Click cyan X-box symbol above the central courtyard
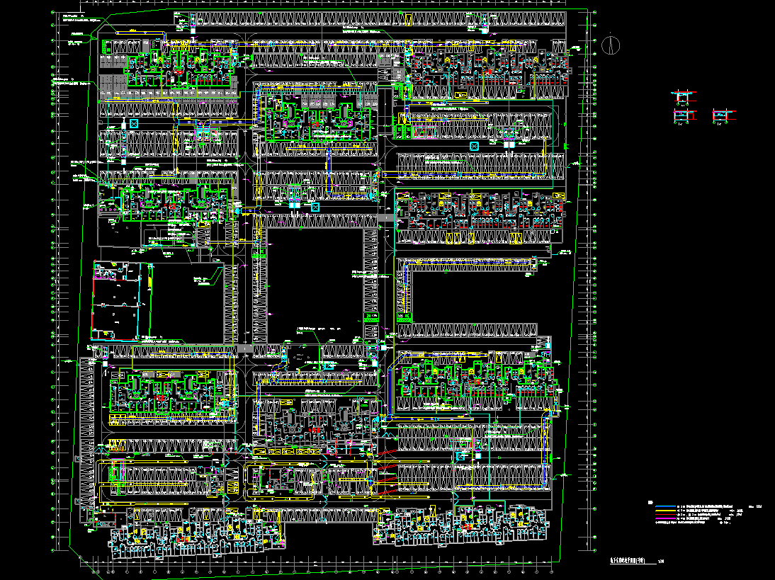This screenshot has height=580, width=775. pos(315,207)
